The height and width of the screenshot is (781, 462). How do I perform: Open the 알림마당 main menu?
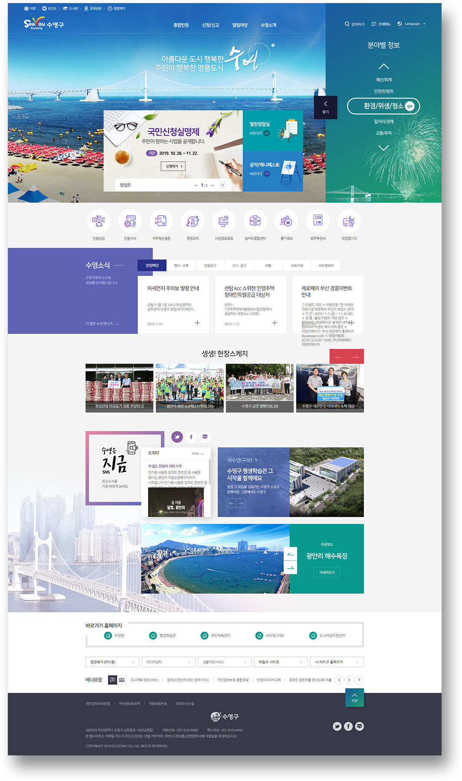click(240, 25)
